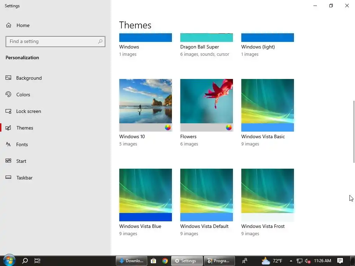Screen dimensions: 355x266
Task: Click the Fonts AA icon
Action: [8, 144]
